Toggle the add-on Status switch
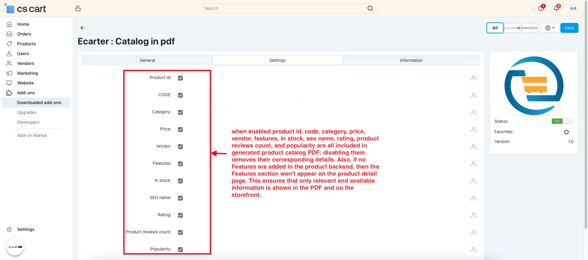 562,121
